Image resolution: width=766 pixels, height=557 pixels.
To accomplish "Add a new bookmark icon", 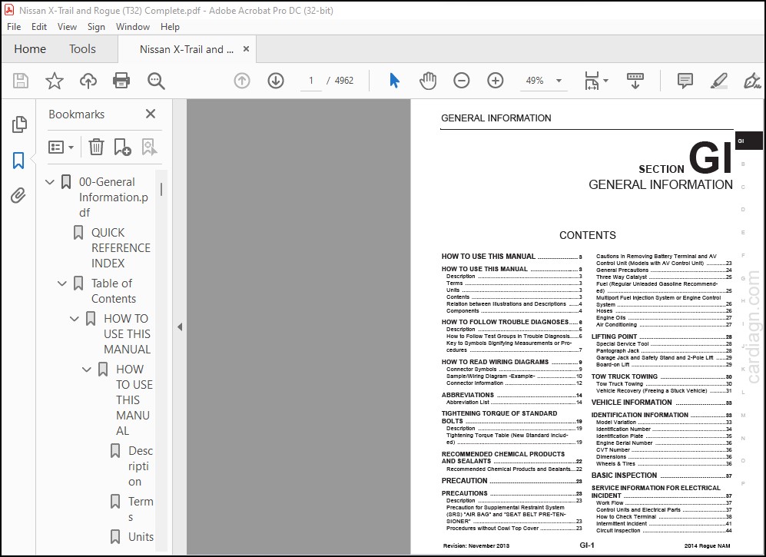I will (x=122, y=147).
